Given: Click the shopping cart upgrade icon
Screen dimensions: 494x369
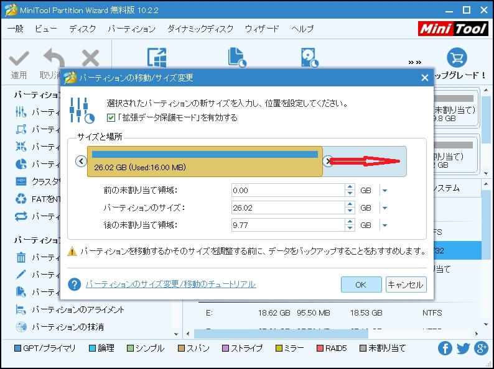Looking at the screenshot, I should coord(457,57).
